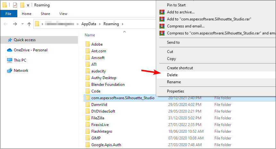276x149 pixels.
Task: Expand the chevron after Roaming breadcrumb
Action: (122, 24)
